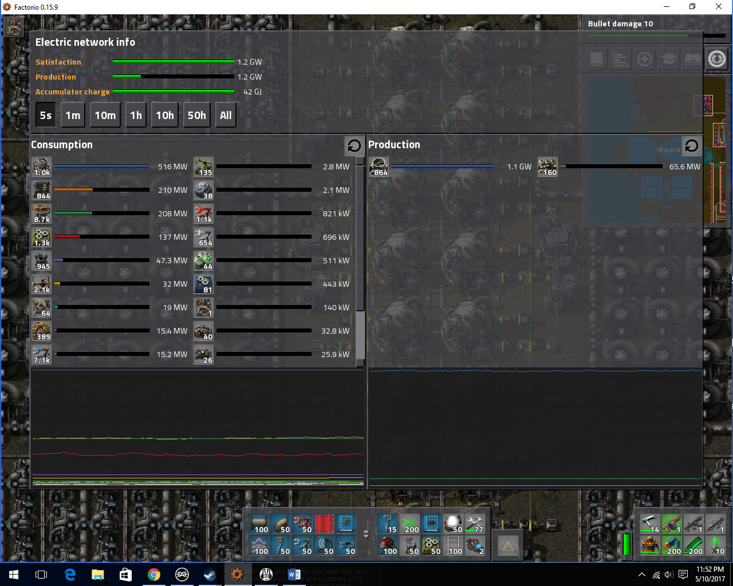Select the repair pack in the quickbar
This screenshot has height=586, width=733.
(475, 524)
